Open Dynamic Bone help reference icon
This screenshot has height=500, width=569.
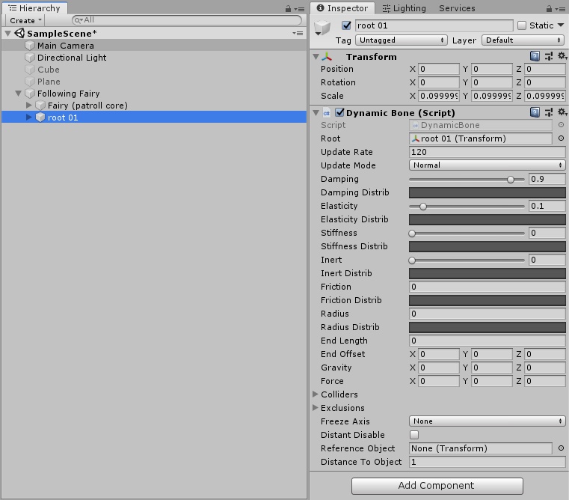[x=534, y=112]
